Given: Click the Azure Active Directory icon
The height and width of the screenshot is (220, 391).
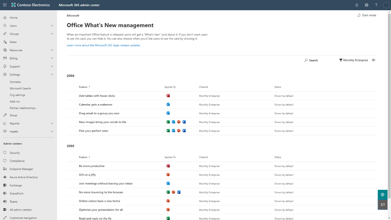Looking at the screenshot, I should coord(5,177).
